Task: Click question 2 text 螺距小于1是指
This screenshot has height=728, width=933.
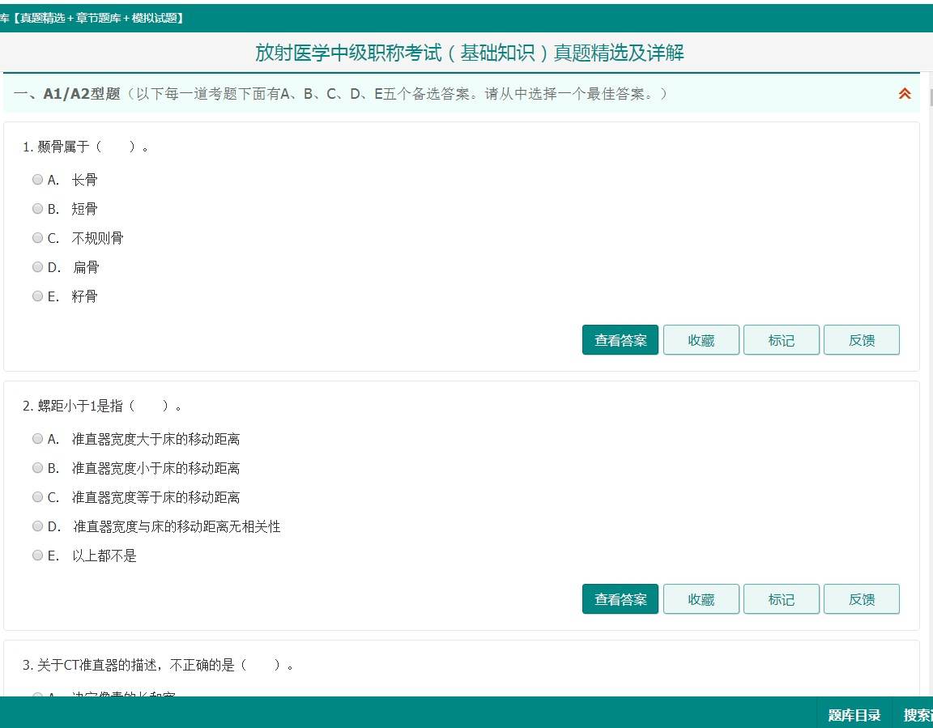Action: [x=102, y=406]
